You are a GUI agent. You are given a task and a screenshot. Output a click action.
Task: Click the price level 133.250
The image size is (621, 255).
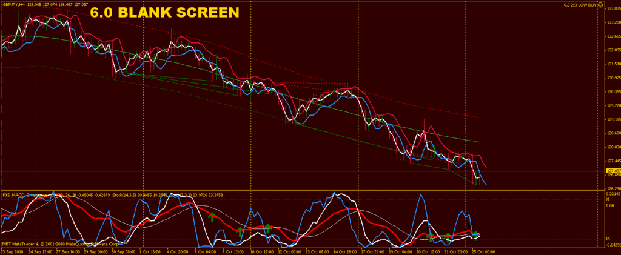pos(613,22)
